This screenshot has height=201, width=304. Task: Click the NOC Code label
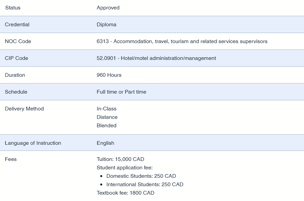click(18, 41)
